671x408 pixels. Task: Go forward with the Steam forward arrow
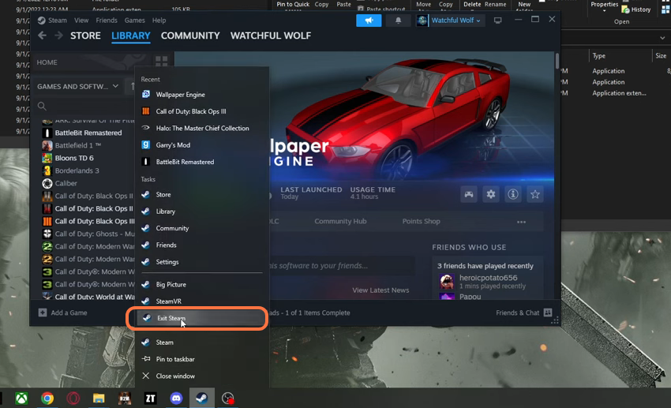pos(58,36)
